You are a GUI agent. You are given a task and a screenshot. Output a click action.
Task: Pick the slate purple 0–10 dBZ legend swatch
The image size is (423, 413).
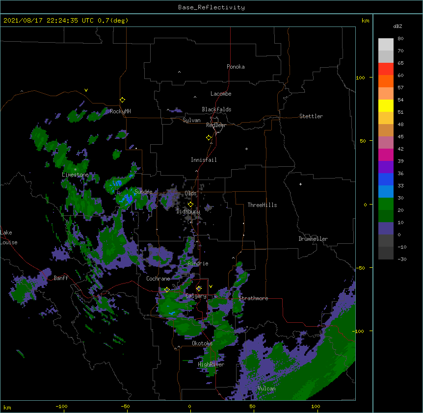pyautogui.click(x=386, y=229)
